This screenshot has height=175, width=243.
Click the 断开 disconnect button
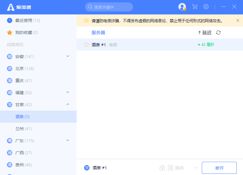click(x=219, y=168)
